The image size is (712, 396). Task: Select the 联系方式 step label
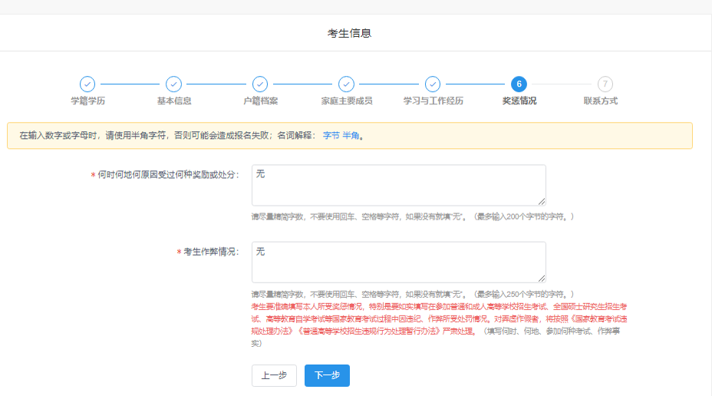[x=600, y=101]
